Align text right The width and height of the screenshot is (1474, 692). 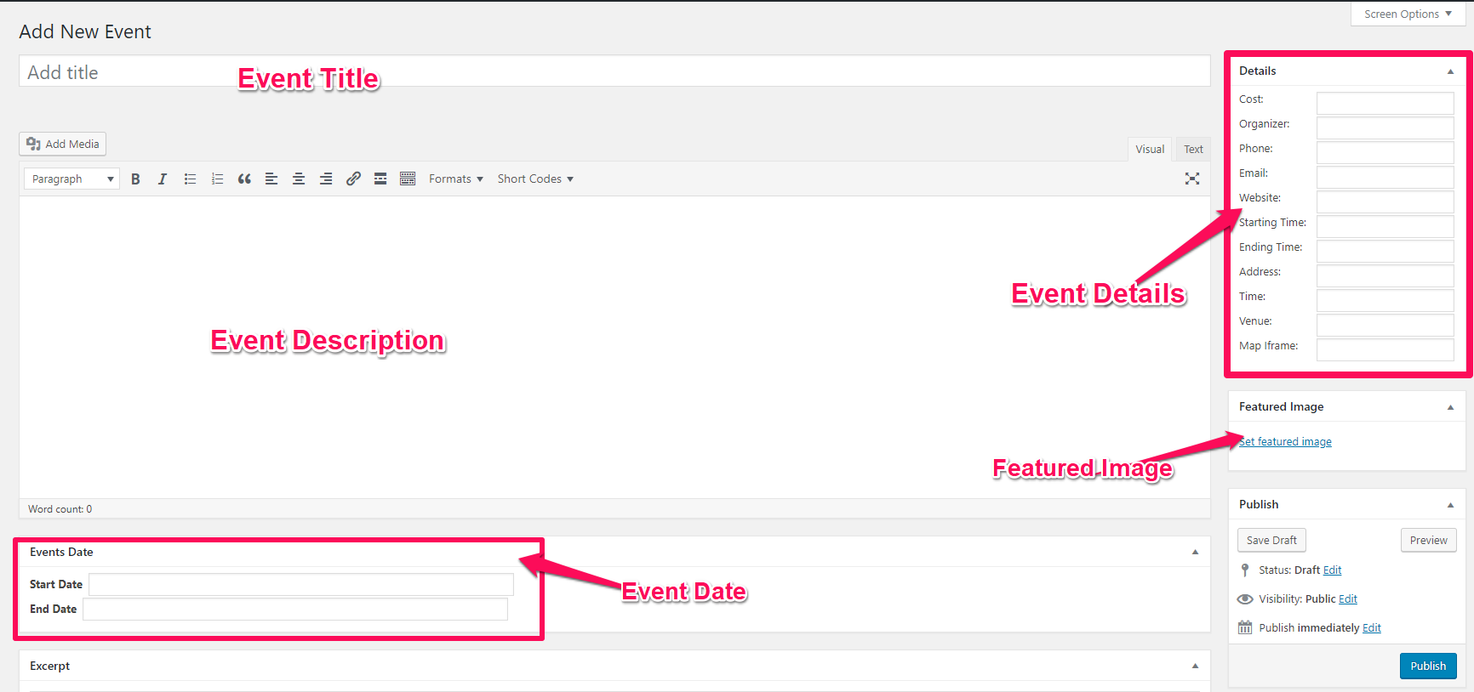326,179
